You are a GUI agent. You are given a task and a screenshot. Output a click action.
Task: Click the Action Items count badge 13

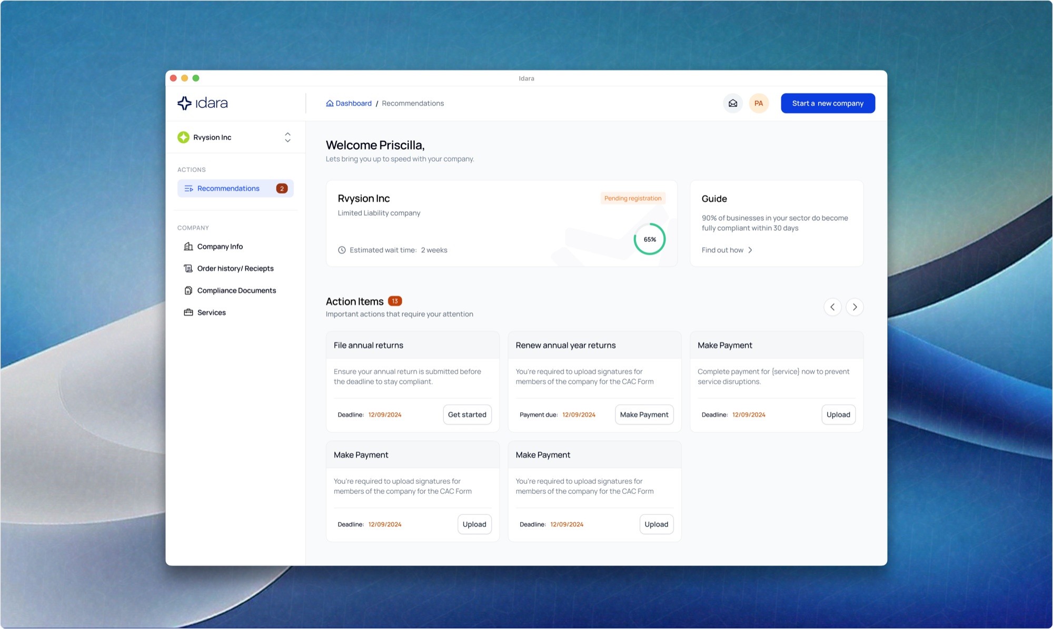click(395, 301)
